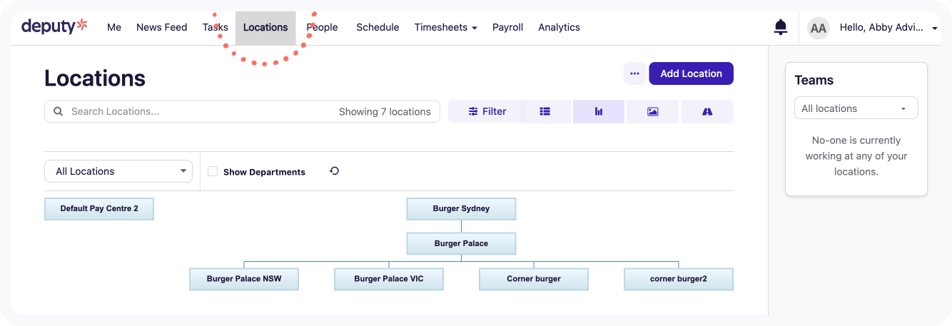
Task: Click the reset refresh arrow icon
Action: (334, 171)
